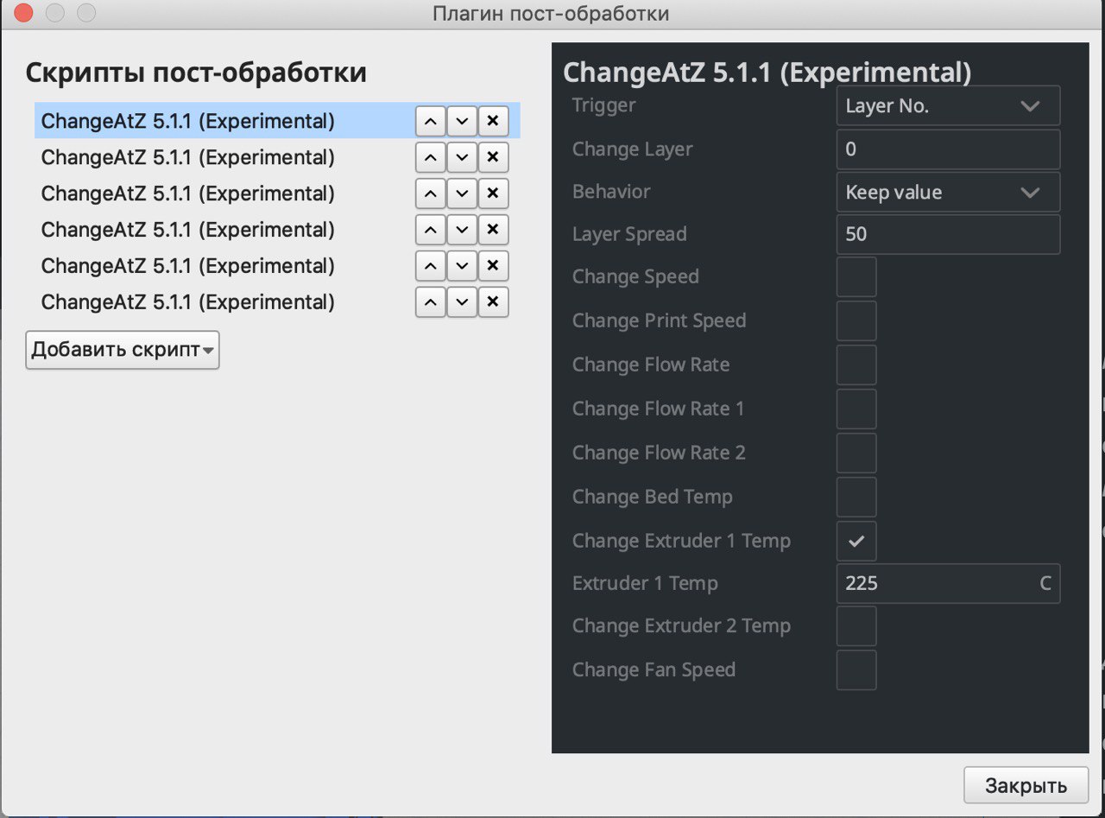Move the selected highlighted ChangeAtZ script down

click(x=462, y=121)
